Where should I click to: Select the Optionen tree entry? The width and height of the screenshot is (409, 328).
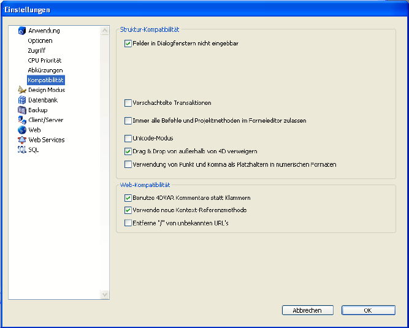pyautogui.click(x=40, y=40)
